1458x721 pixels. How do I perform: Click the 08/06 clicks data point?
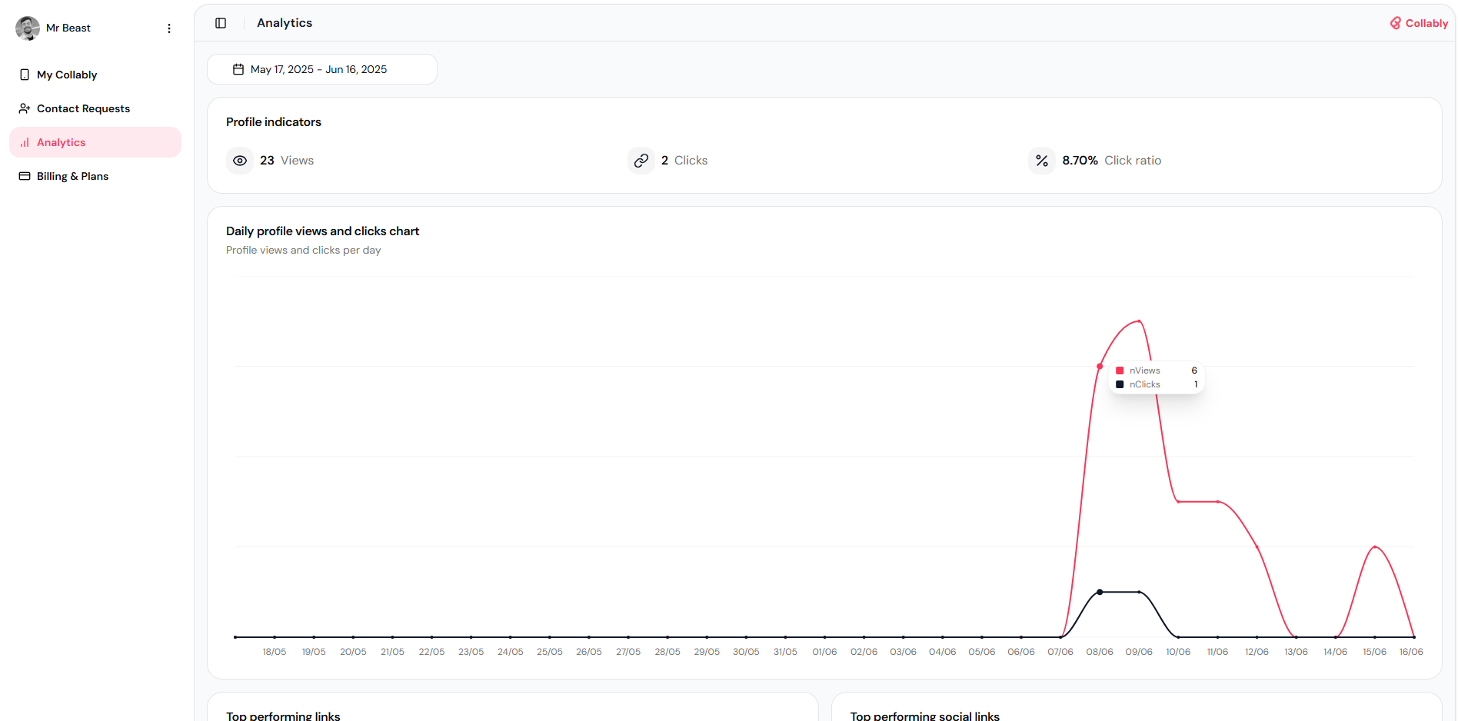1100,592
